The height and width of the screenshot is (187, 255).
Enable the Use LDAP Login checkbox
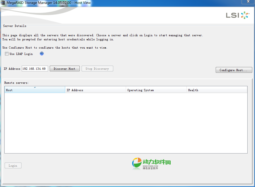pyautogui.click(x=7, y=54)
